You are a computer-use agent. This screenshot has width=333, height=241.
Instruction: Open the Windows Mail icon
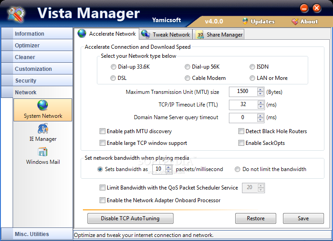(43, 152)
